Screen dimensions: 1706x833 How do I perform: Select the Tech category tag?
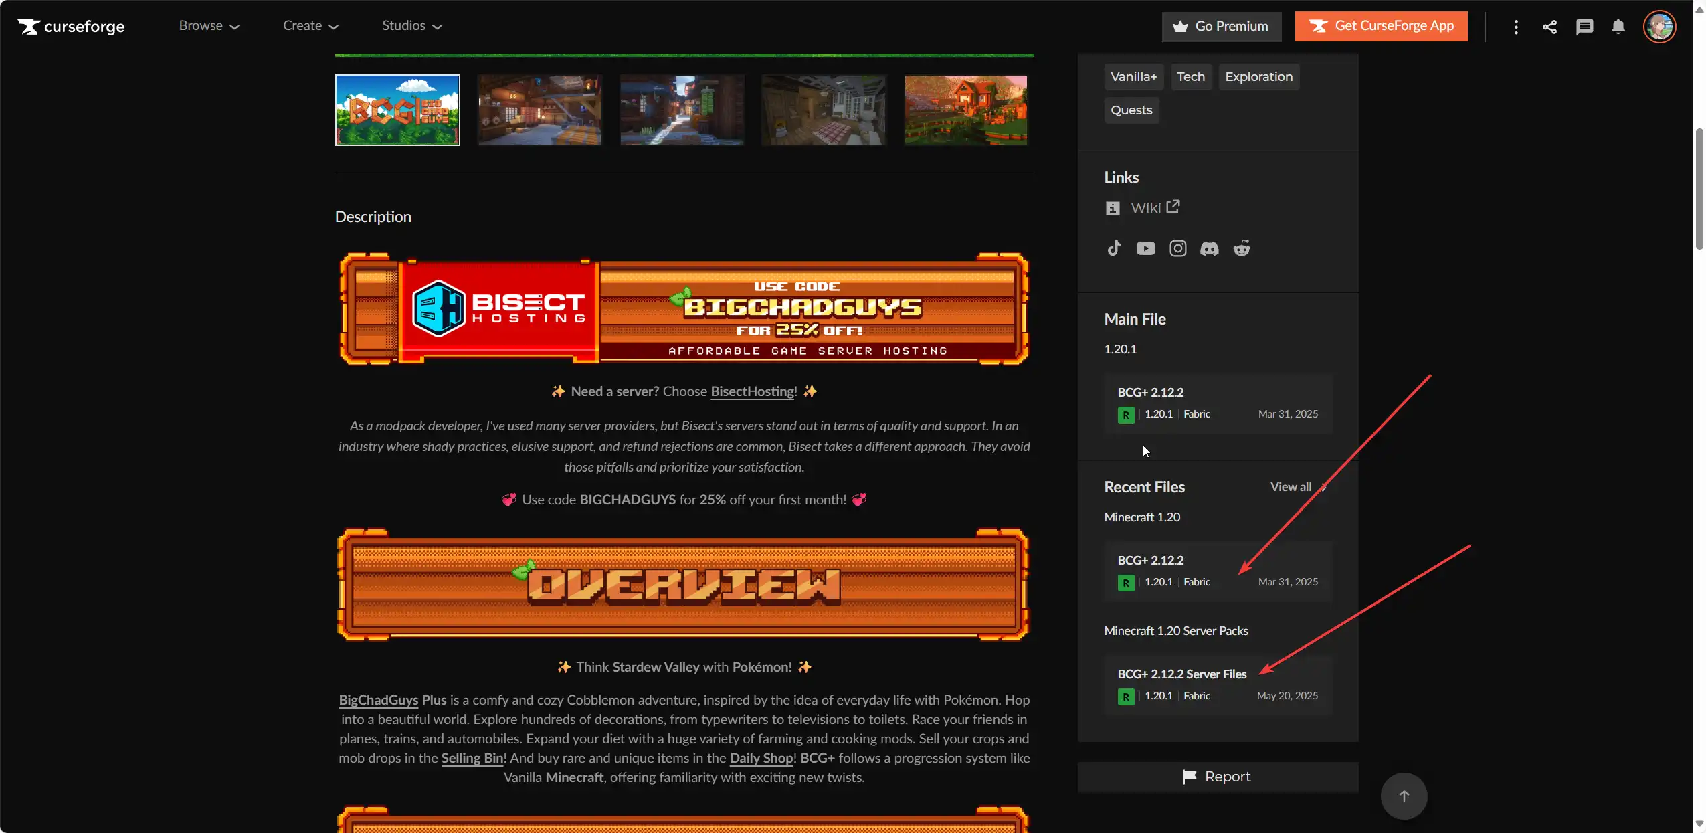coord(1191,77)
